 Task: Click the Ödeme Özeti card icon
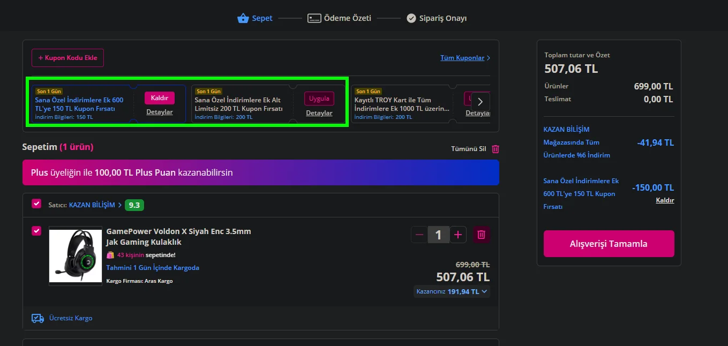point(314,18)
